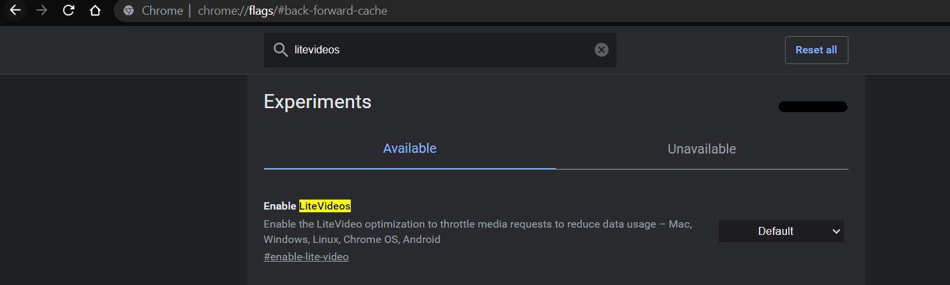The height and width of the screenshot is (285, 950).
Task: Click the Chrome site info icon in address bar
Action: click(x=128, y=11)
